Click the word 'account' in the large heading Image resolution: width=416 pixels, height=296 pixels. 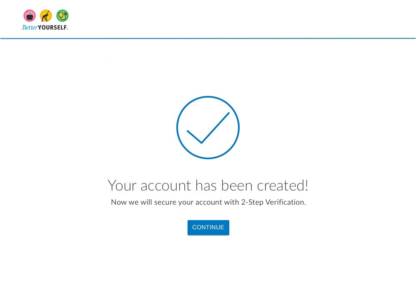[166, 186]
